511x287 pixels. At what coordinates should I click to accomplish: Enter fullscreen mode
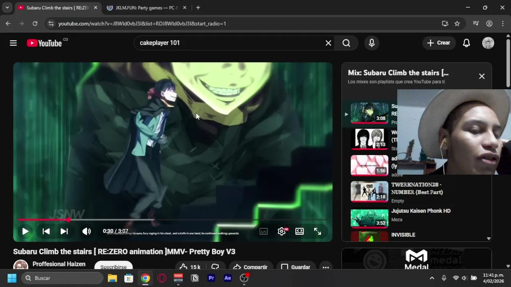317,231
